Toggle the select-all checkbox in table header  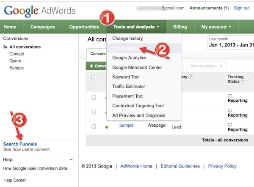[93, 77]
